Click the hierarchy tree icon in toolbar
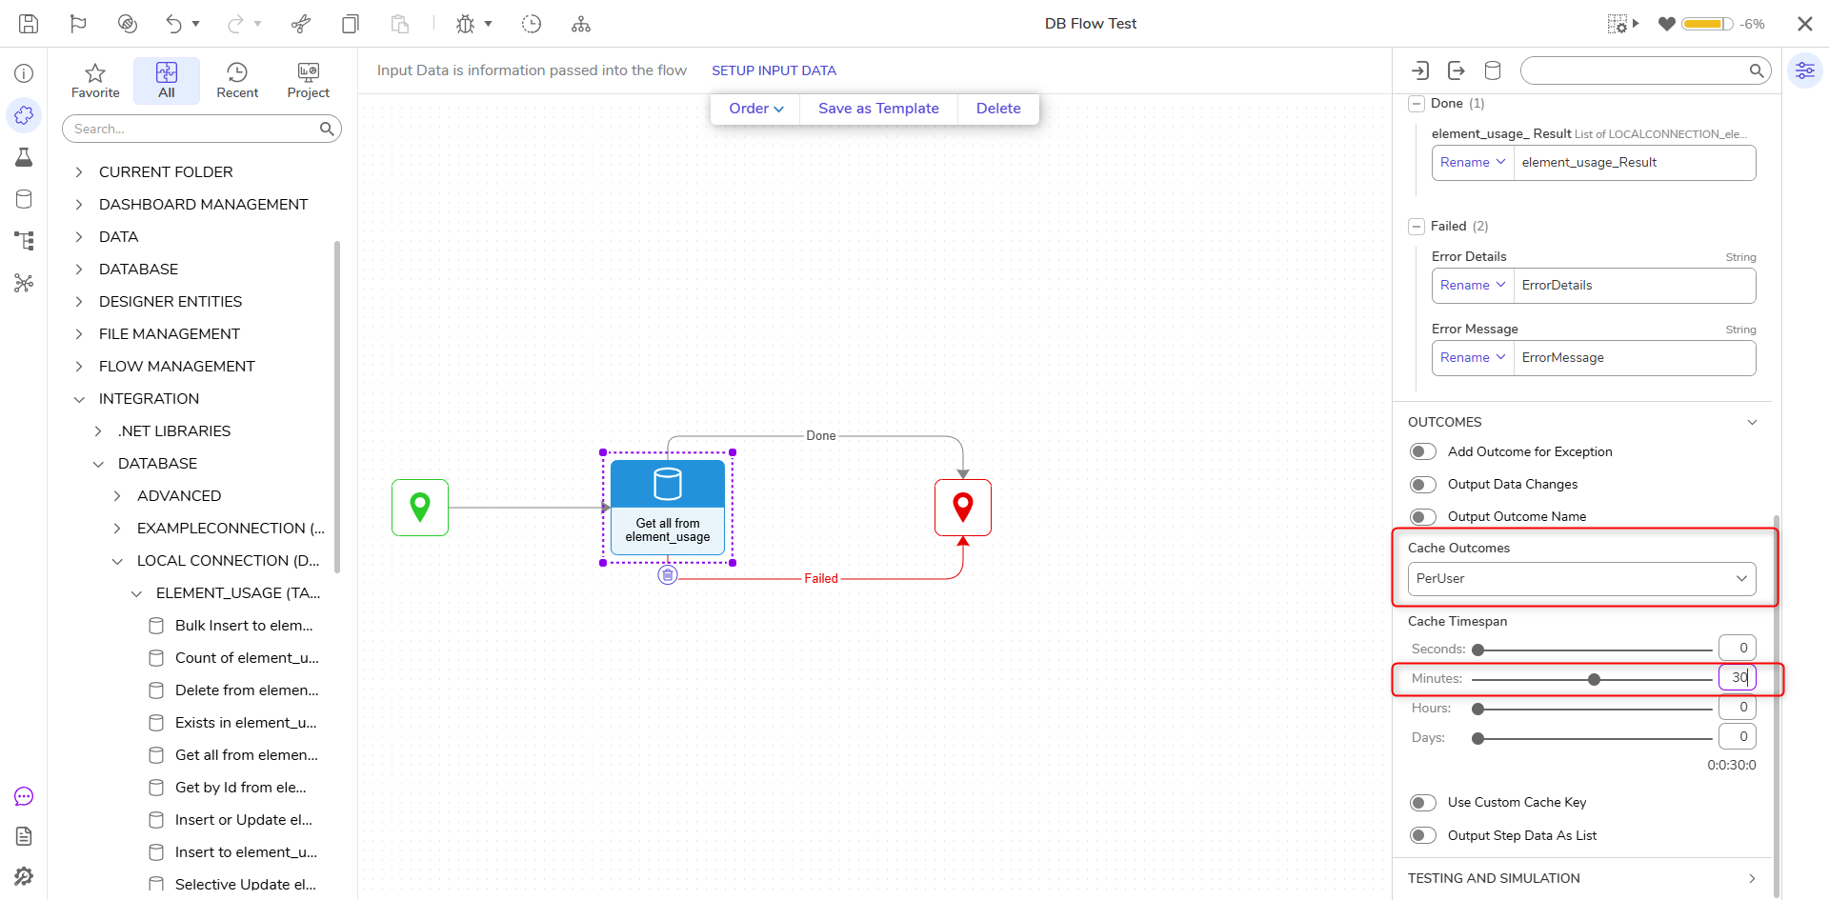Image resolution: width=1829 pixels, height=900 pixels. [581, 24]
